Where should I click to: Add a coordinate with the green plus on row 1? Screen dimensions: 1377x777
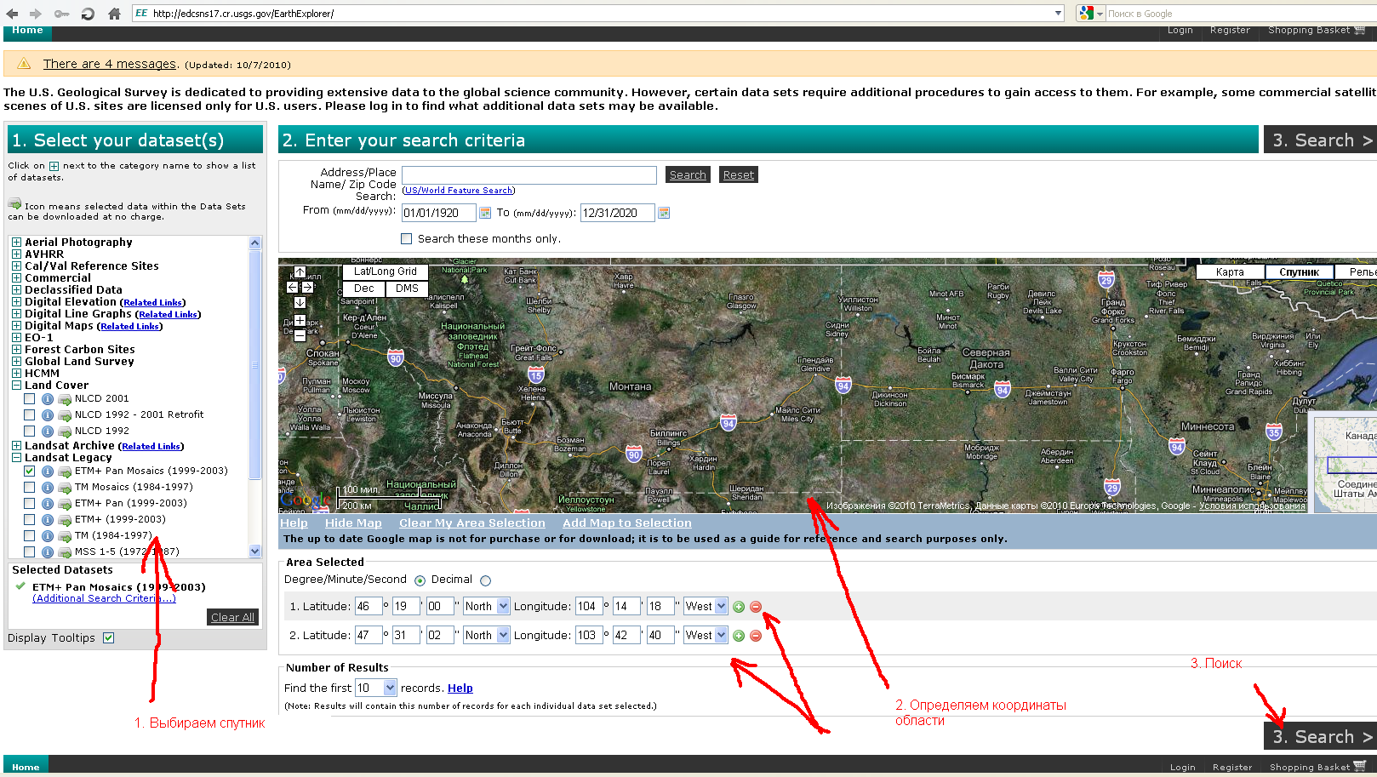739,607
